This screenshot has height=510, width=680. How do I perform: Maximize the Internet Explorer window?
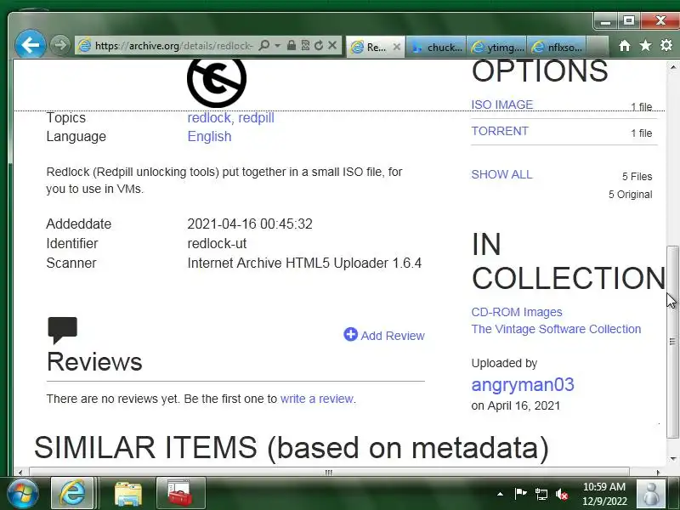629,20
